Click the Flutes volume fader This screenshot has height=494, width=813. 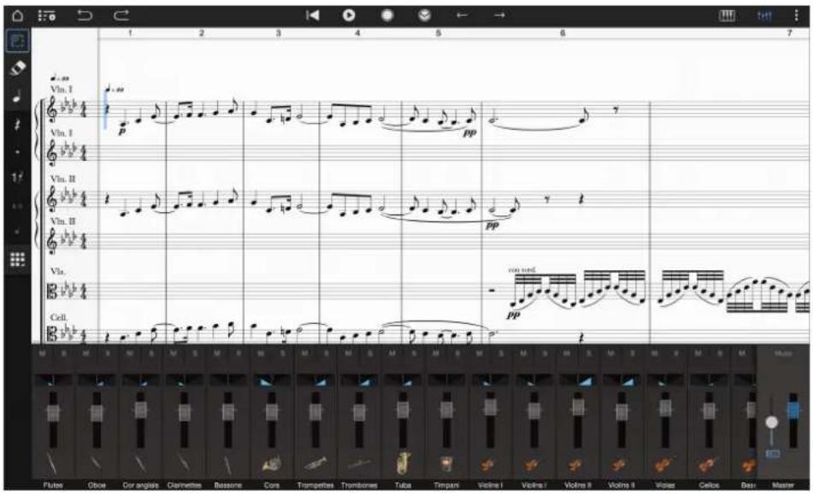click(53, 413)
